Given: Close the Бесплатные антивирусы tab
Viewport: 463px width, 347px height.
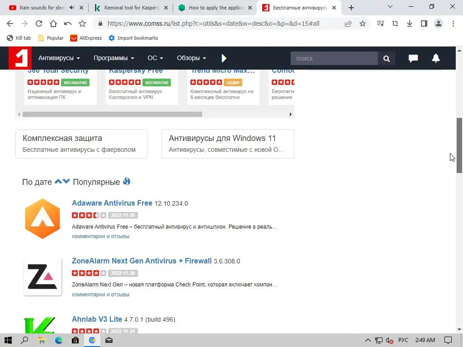Looking at the screenshot, I should pos(334,8).
